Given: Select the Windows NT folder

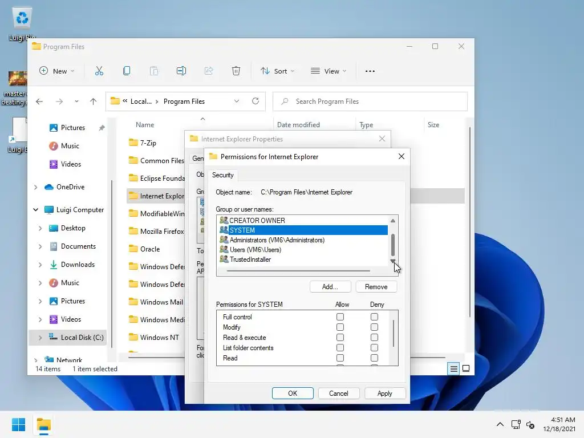Looking at the screenshot, I should pyautogui.click(x=159, y=338).
